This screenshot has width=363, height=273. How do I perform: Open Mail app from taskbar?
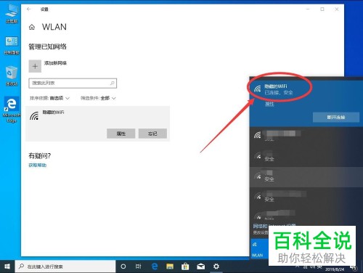(201, 266)
